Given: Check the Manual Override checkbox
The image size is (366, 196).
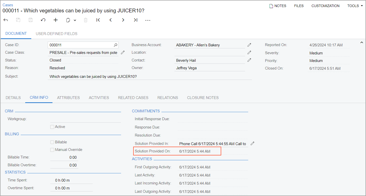Looking at the screenshot, I should click(x=52, y=150).
